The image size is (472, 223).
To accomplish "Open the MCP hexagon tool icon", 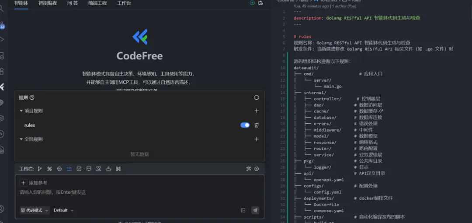I will point(59,169).
